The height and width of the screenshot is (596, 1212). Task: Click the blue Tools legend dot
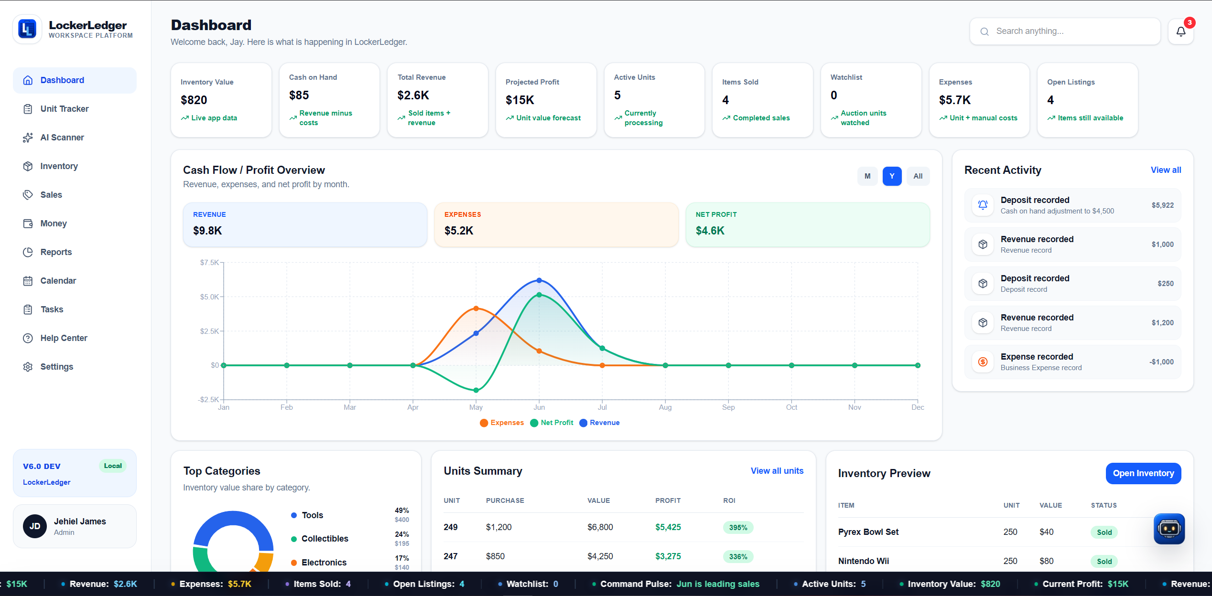click(294, 515)
